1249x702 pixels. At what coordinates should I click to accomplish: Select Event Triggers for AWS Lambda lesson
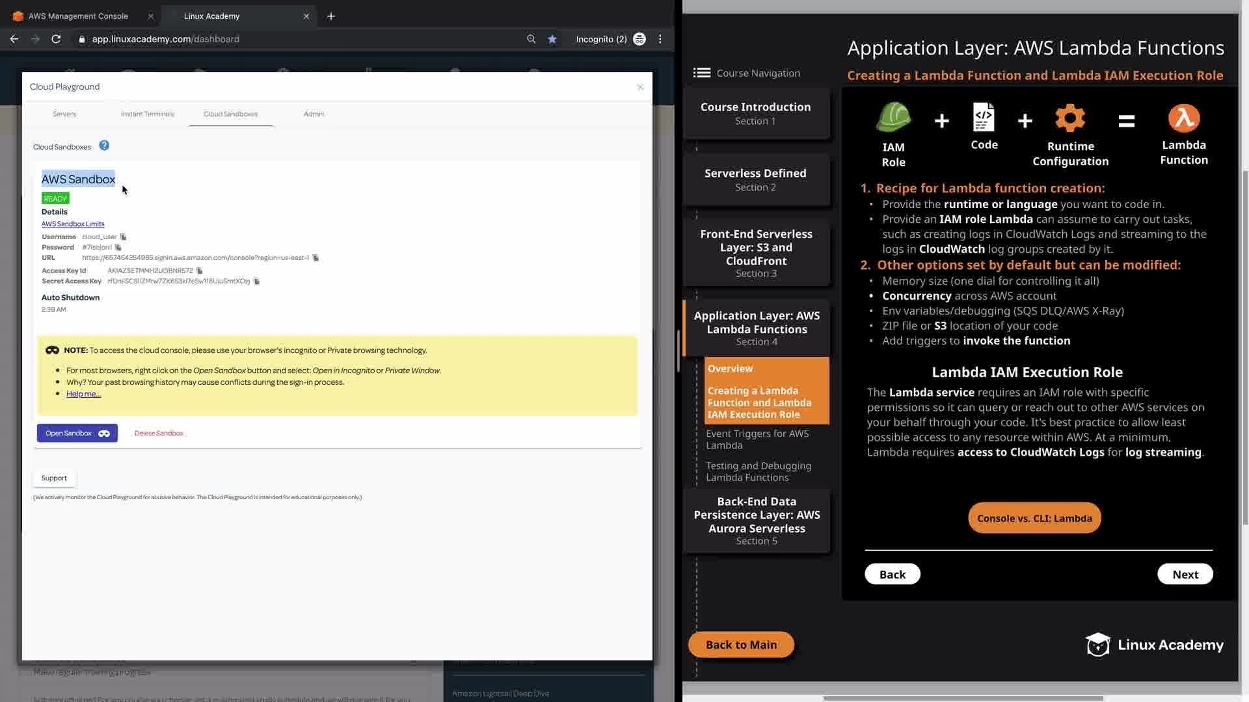pyautogui.click(x=757, y=439)
